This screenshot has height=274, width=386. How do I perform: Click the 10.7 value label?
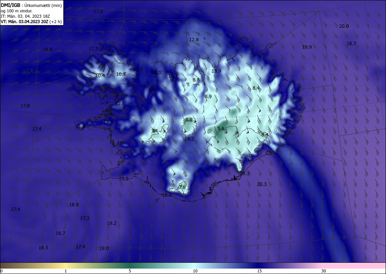point(121,74)
